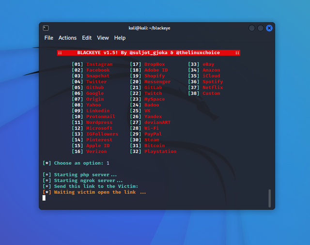Open the File menu
This screenshot has width=310, height=245.
[x=48, y=38]
